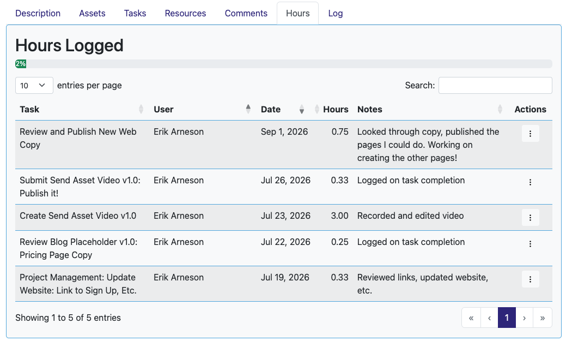Image resolution: width=566 pixels, height=347 pixels.
Task: Click date 'Jul 19, 2026'
Action: [x=285, y=277]
